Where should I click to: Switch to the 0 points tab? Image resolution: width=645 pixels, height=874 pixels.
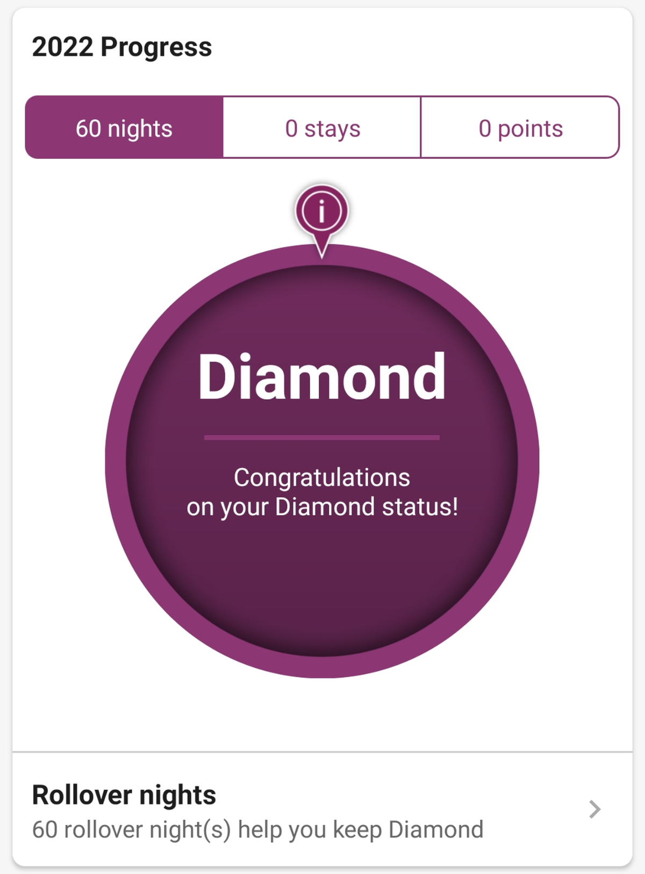(520, 127)
